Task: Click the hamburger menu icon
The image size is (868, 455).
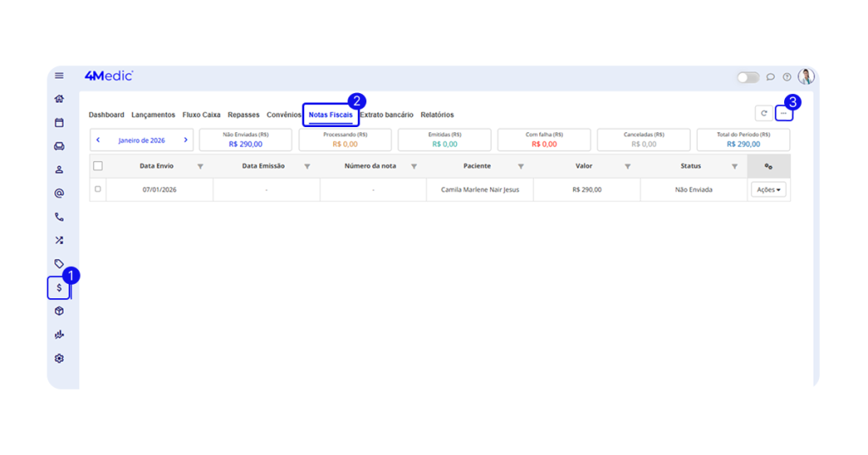Action: (58, 75)
